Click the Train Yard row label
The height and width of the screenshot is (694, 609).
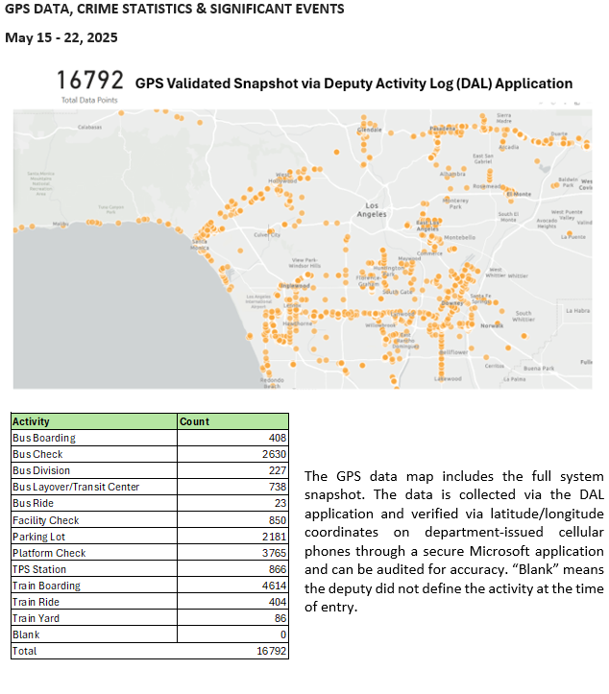click(x=36, y=618)
